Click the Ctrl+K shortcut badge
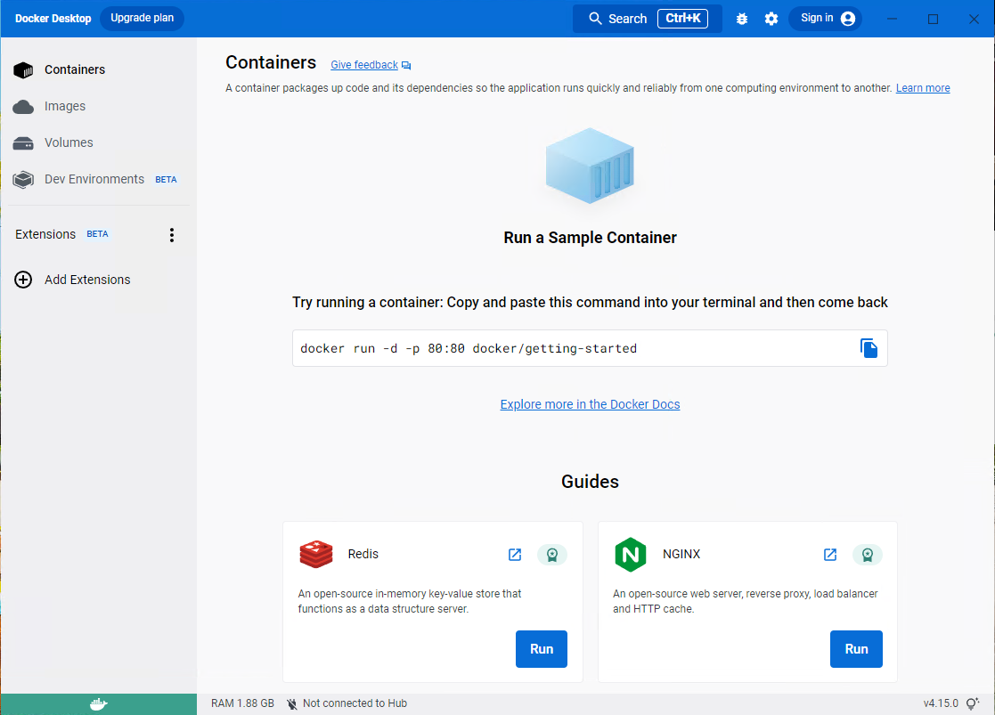The width and height of the screenshot is (995, 715). tap(683, 19)
